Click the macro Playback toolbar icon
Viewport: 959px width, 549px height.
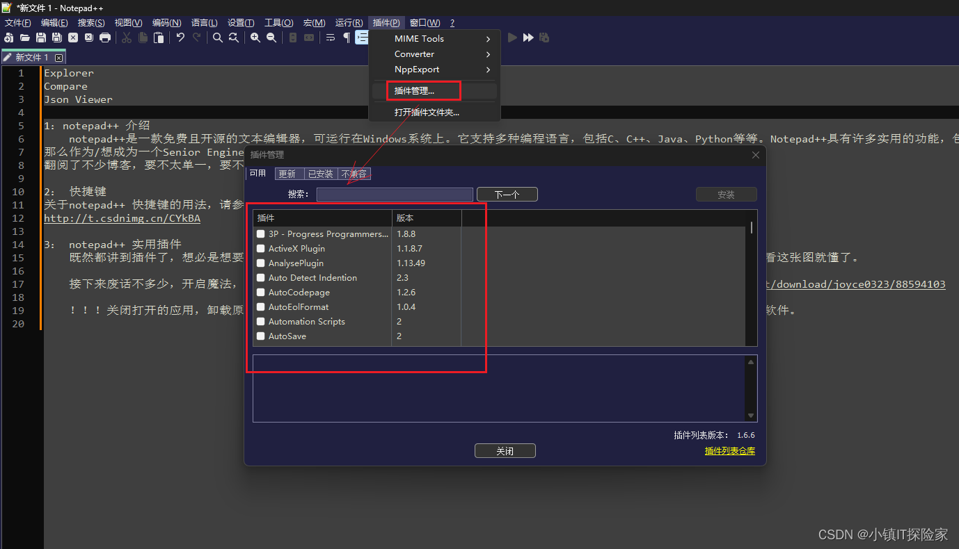point(513,38)
